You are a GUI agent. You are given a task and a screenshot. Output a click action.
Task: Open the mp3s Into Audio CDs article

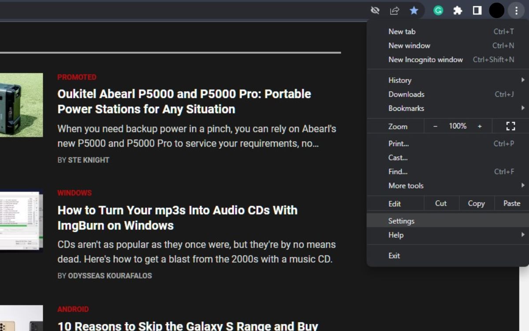[178, 218]
